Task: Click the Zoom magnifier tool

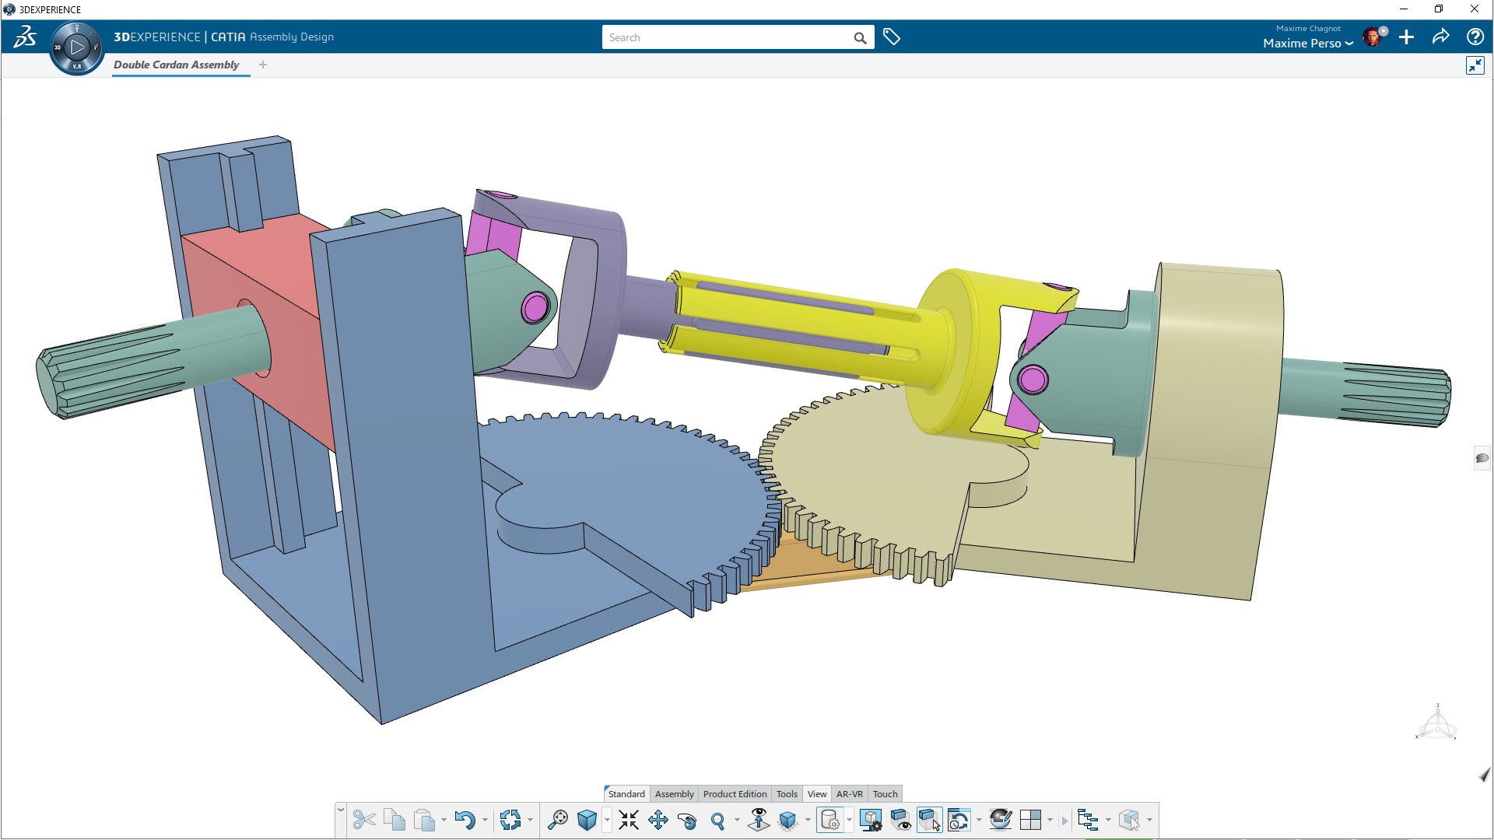Action: click(717, 821)
